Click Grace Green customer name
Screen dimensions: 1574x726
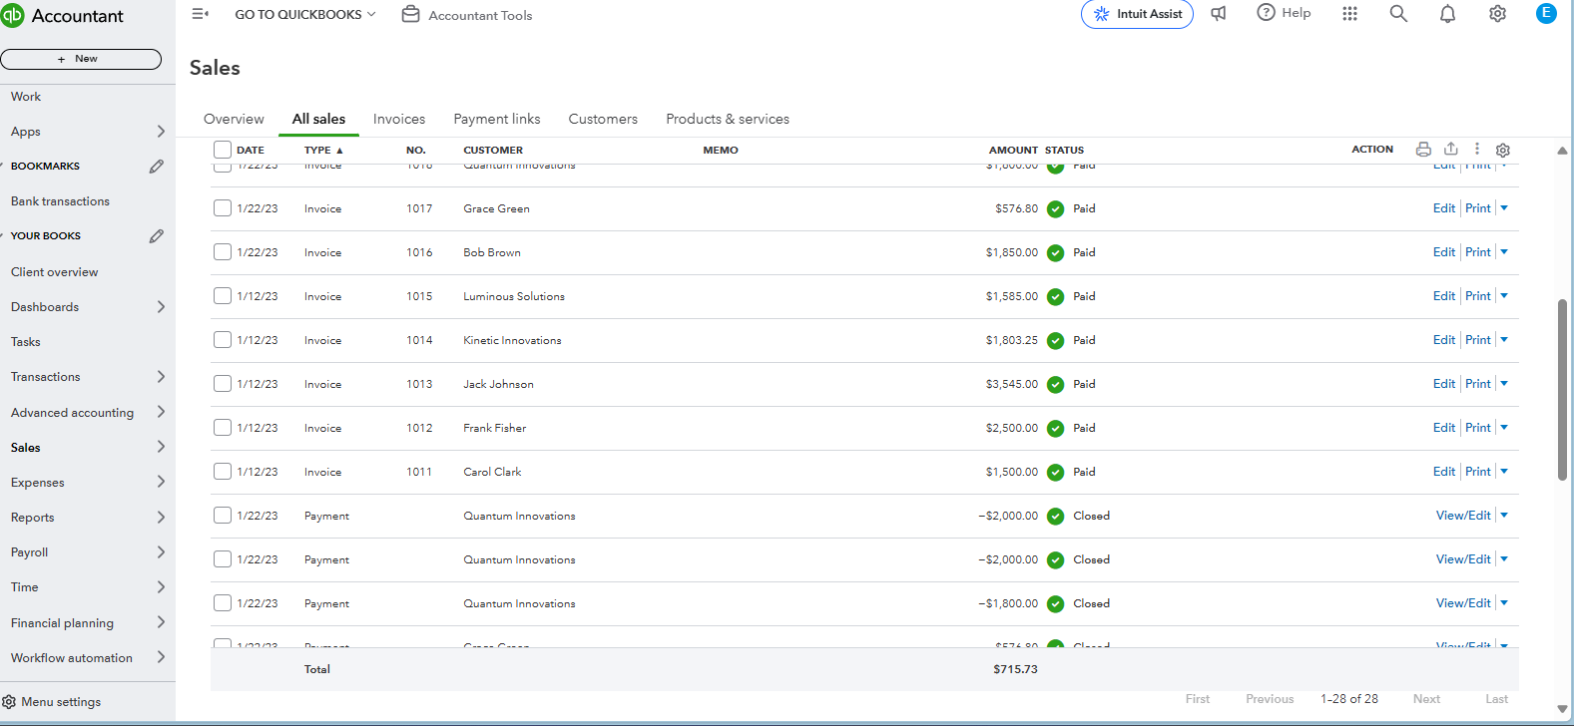click(496, 209)
